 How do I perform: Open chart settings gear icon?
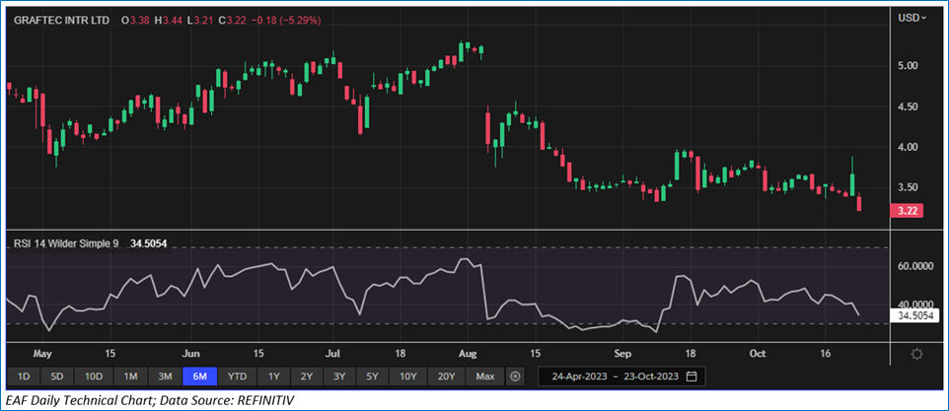(x=917, y=353)
